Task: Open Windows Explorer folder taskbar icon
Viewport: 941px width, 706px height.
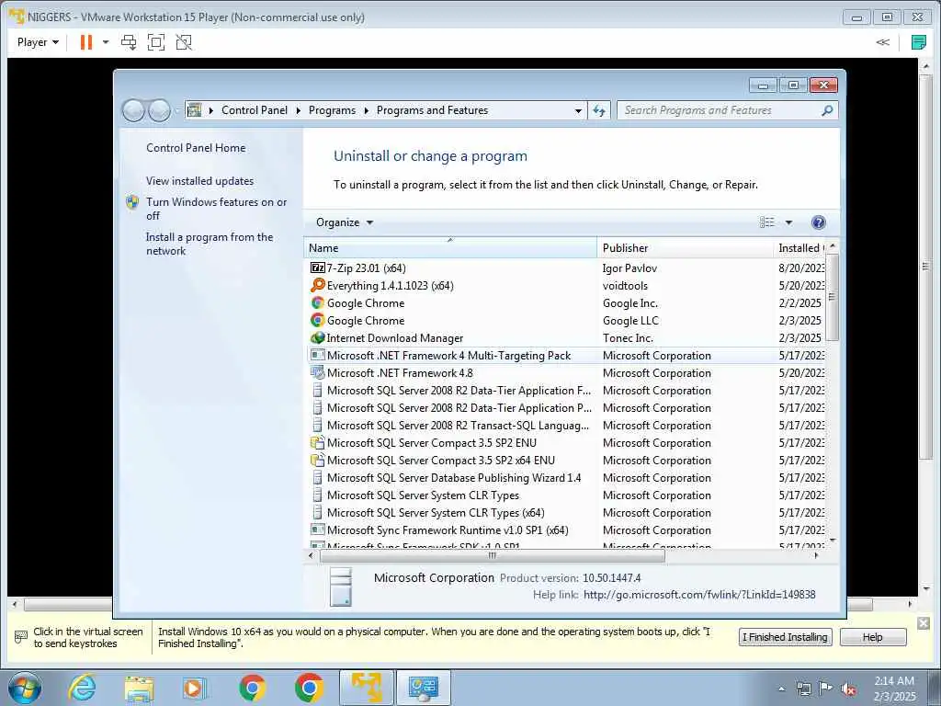Action: 139,688
